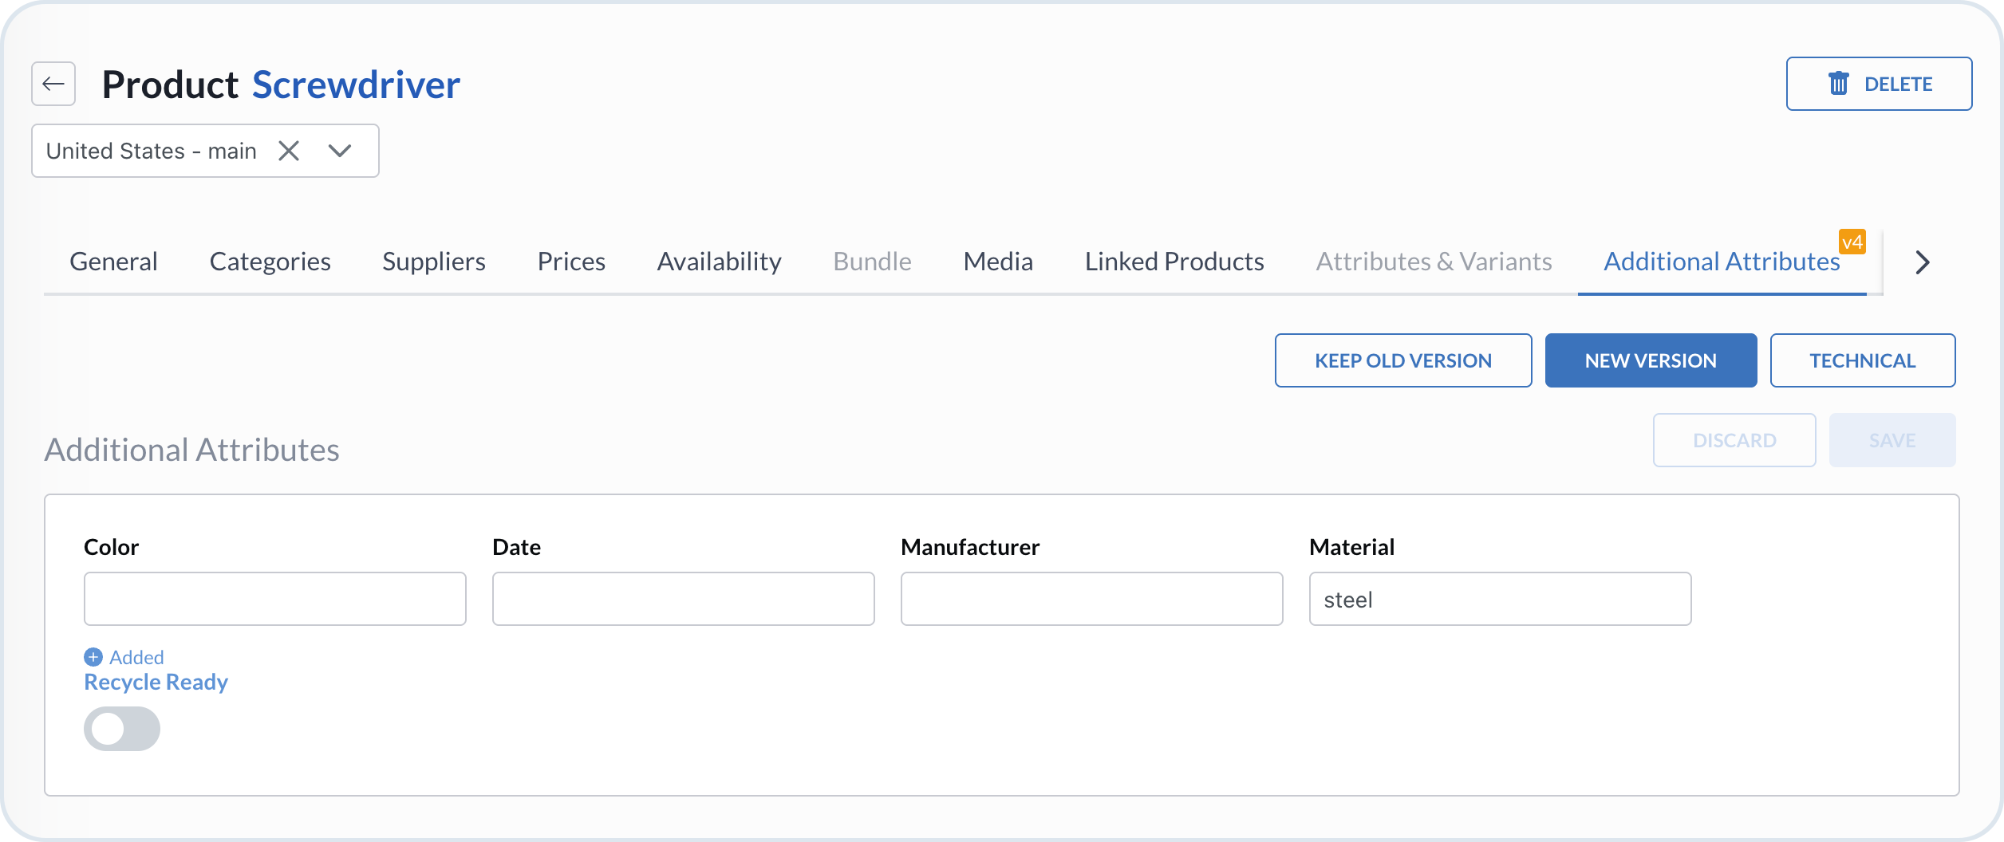Enable the Recycle Ready attribute
Image resolution: width=2004 pixels, height=842 pixels.
coord(121,728)
